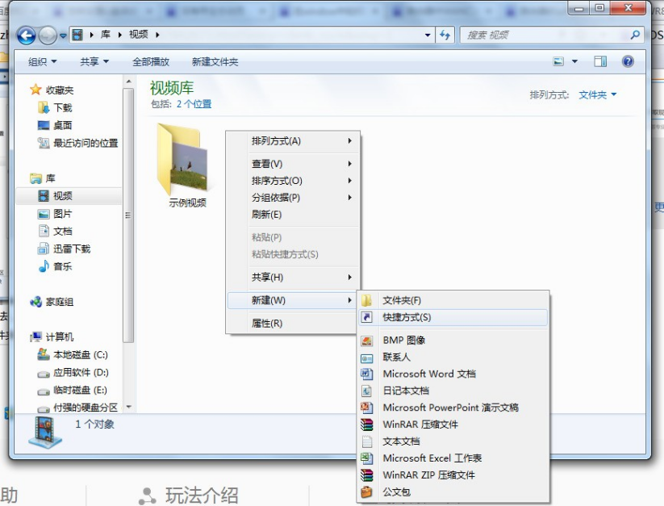Screen dimensions: 664x506
Task: Click the Microsoft Excel 工作表 icon
Action: [369, 458]
